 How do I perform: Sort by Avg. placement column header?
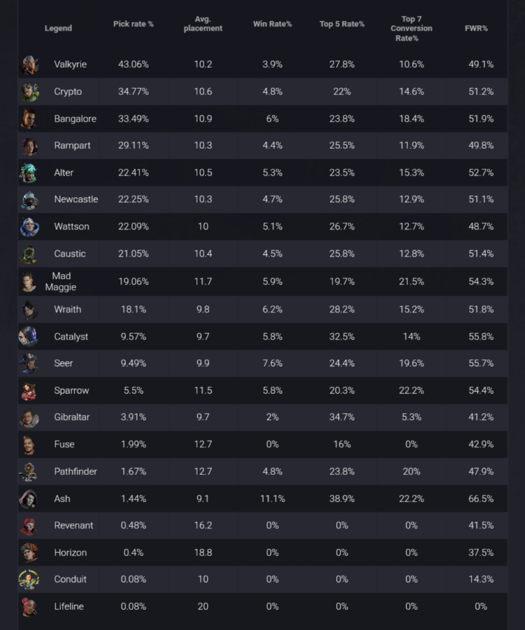point(203,24)
